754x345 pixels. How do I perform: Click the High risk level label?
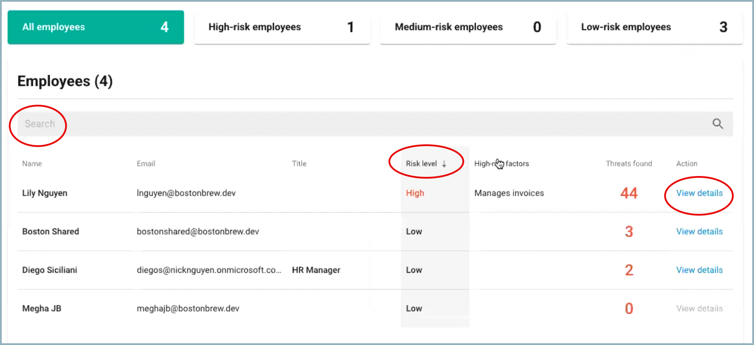click(415, 193)
